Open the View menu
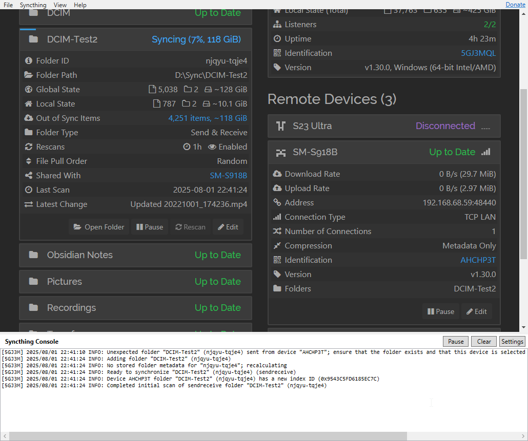 click(60, 5)
